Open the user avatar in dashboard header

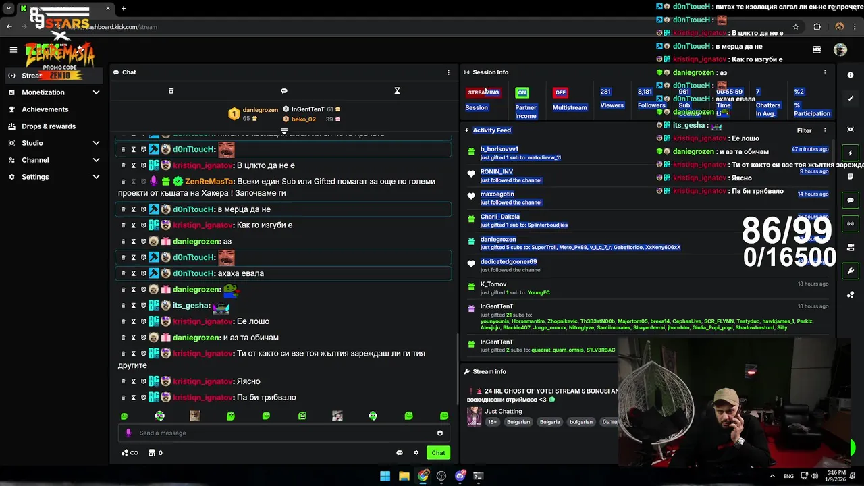coord(840,49)
